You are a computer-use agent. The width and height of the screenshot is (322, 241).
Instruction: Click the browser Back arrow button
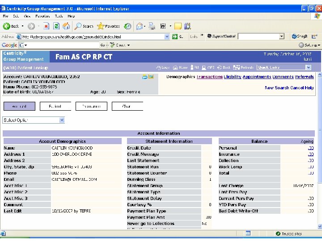(x=7, y=26)
